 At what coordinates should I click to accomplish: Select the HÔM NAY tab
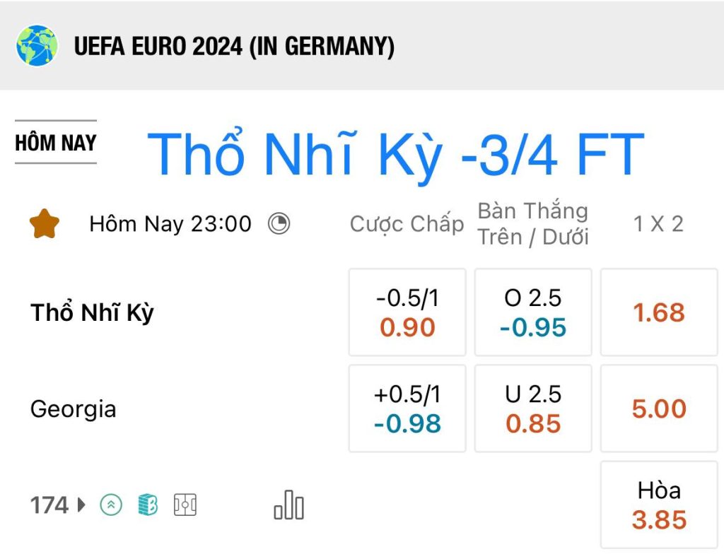click(x=56, y=142)
